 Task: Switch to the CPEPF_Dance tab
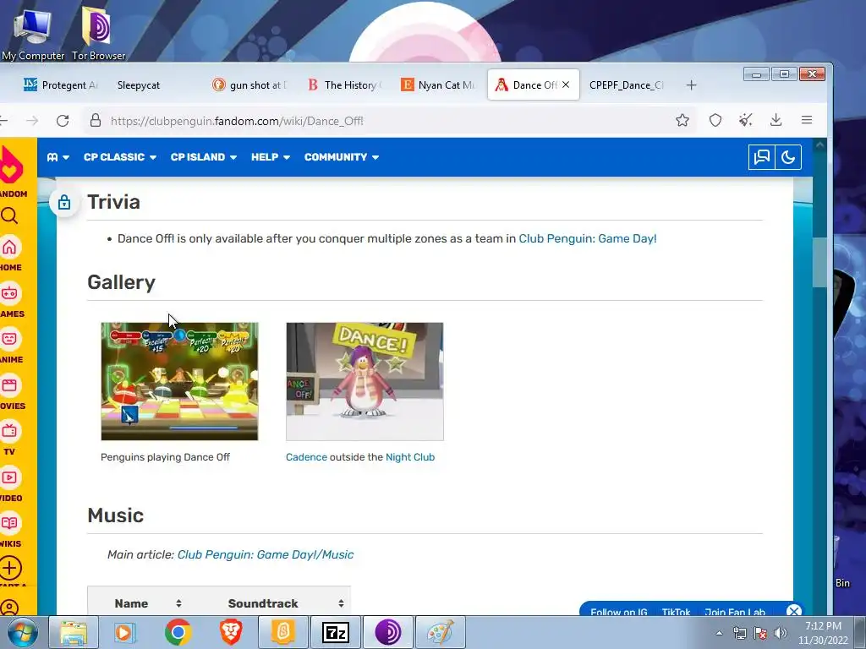(x=627, y=85)
